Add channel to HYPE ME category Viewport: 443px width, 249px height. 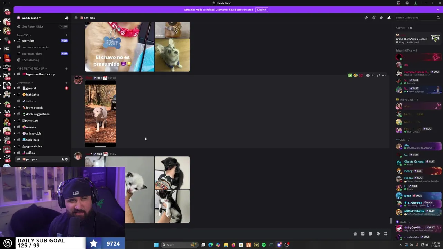click(66, 68)
